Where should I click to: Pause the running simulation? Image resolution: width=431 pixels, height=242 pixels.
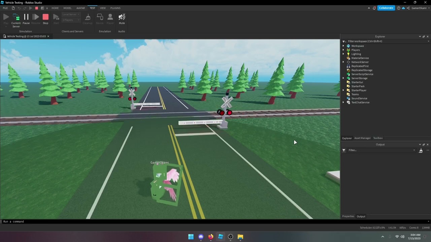(26, 18)
